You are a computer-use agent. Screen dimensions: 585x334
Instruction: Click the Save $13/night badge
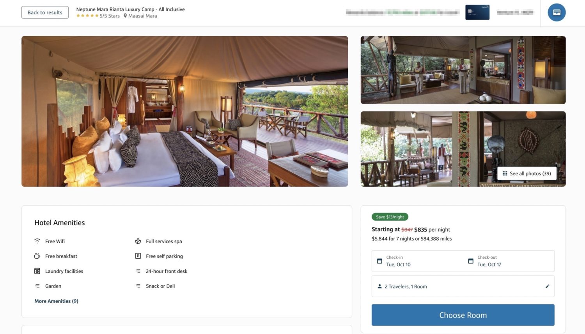(389, 217)
